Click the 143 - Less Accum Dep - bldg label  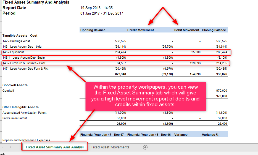tap(22, 47)
